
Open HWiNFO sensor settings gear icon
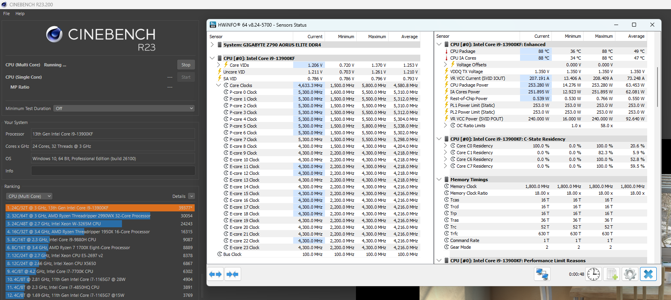pyautogui.click(x=630, y=274)
